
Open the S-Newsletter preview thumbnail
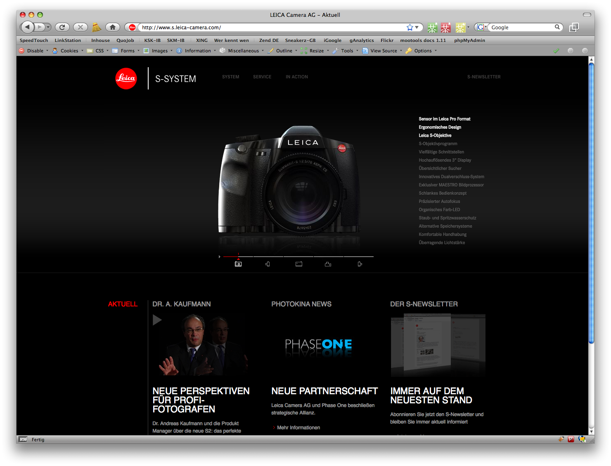(x=438, y=345)
